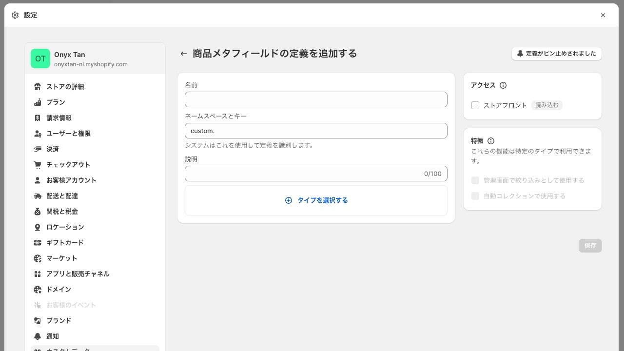Click the 決済 card-swipe icon
Screen dimensions: 624x351
(38, 149)
